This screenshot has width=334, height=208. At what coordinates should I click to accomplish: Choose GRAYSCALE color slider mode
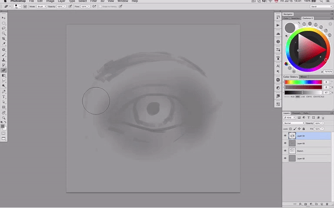(319, 97)
